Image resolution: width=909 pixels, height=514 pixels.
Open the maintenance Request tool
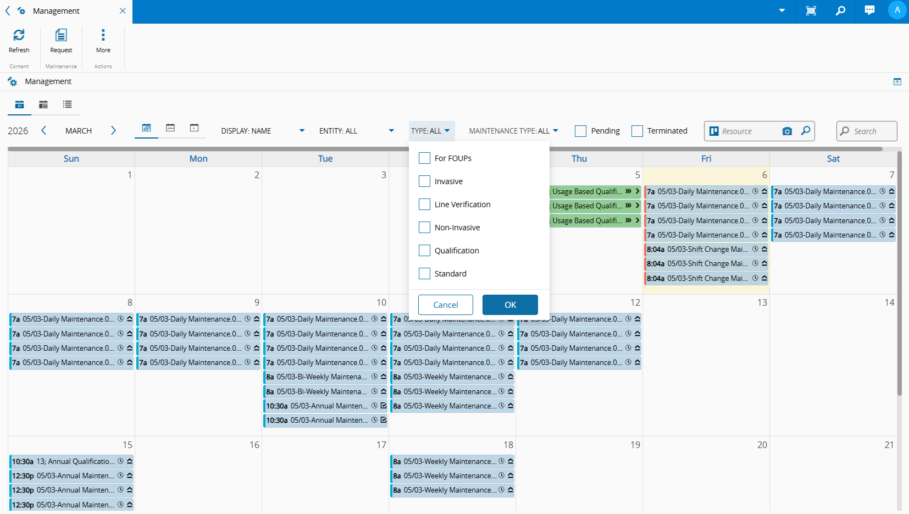point(61,41)
